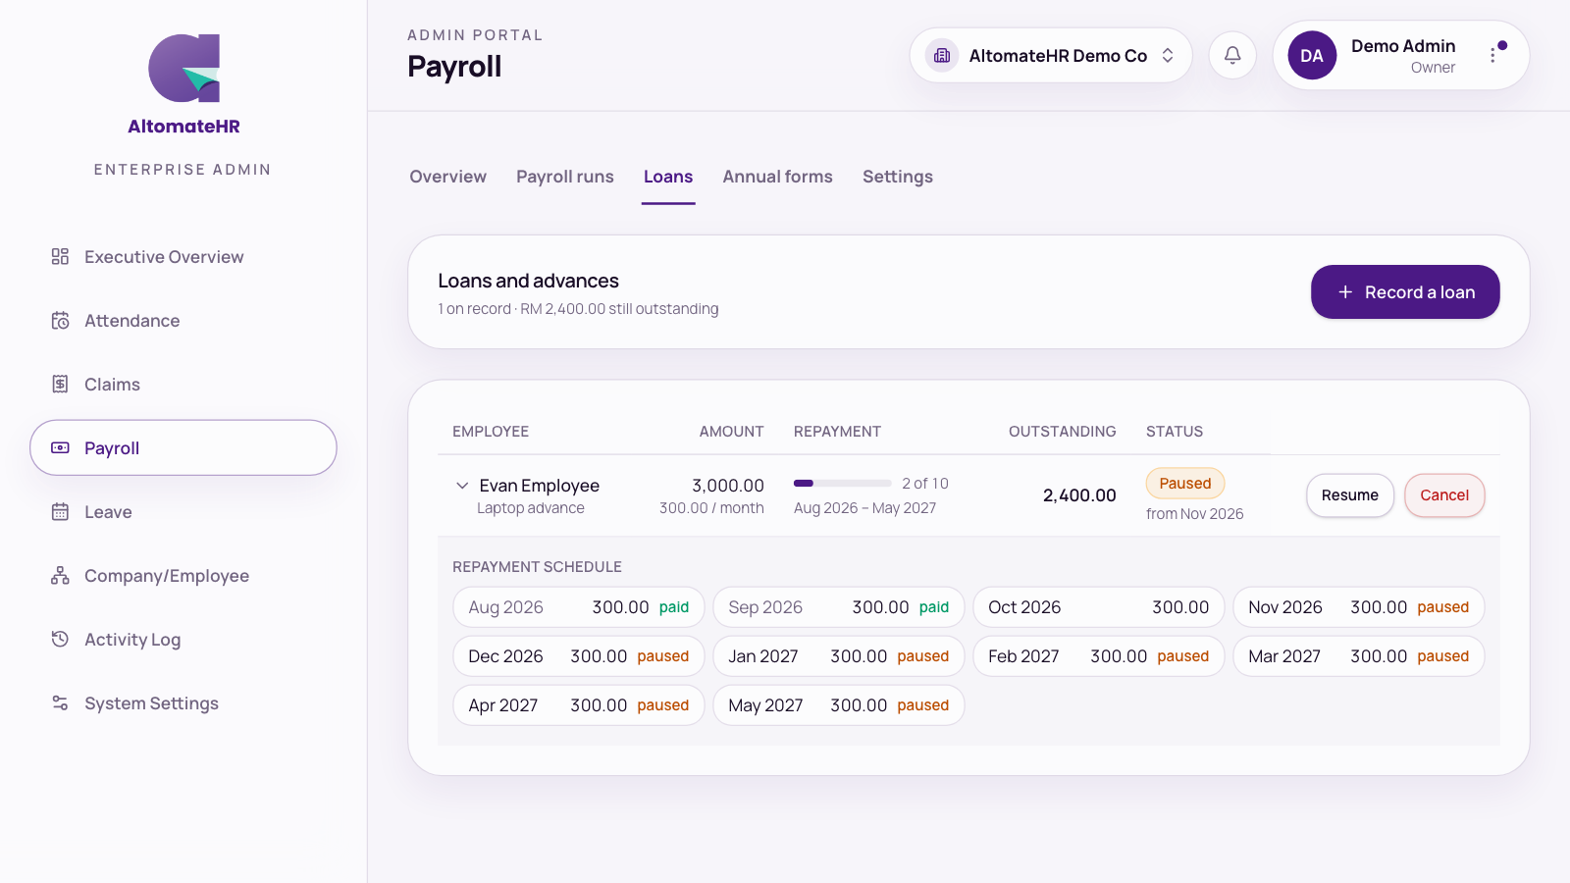Viewport: 1570px width, 883px height.
Task: Click the Demo Admin name label
Action: 1403,46
